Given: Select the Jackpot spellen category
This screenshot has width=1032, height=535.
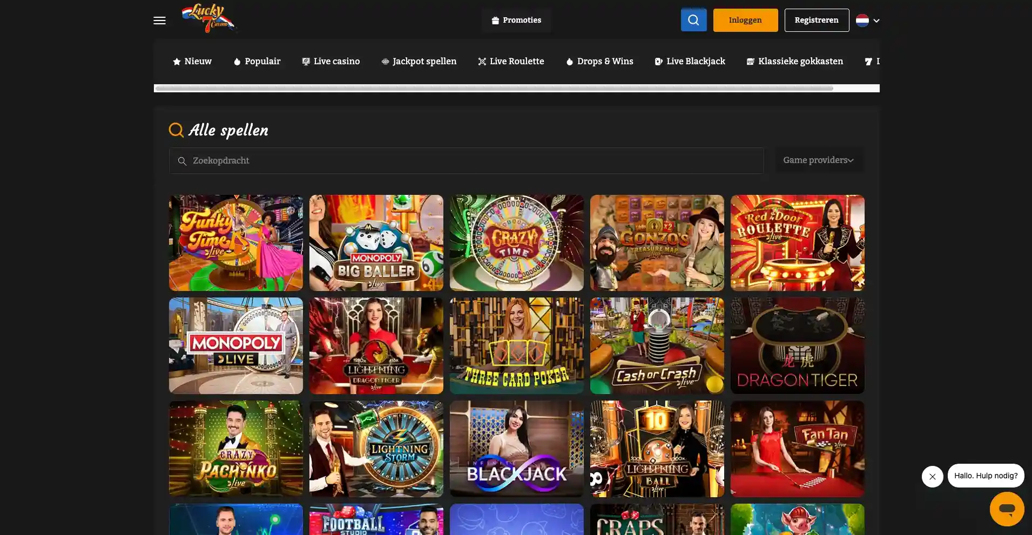Looking at the screenshot, I should point(419,62).
